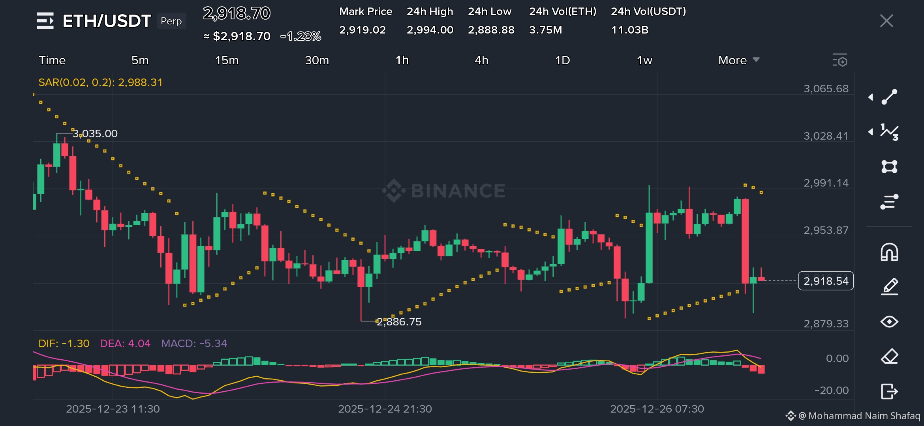Switch to the 15m timeframe tab
The width and height of the screenshot is (924, 426).
pyautogui.click(x=227, y=60)
